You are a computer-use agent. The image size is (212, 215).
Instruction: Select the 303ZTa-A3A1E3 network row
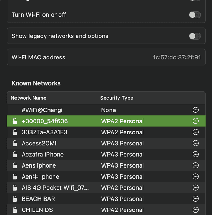click(106, 132)
